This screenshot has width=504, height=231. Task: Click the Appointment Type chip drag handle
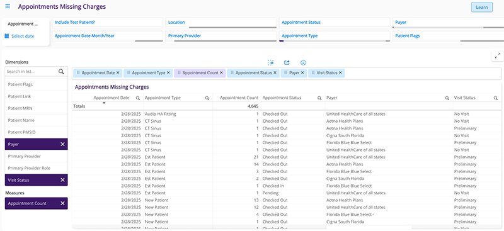click(129, 73)
